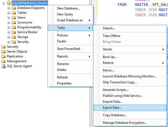The width and height of the screenshot is (168, 127).
Task: Choose Import Data in the submenu
Action: [x=112, y=102]
